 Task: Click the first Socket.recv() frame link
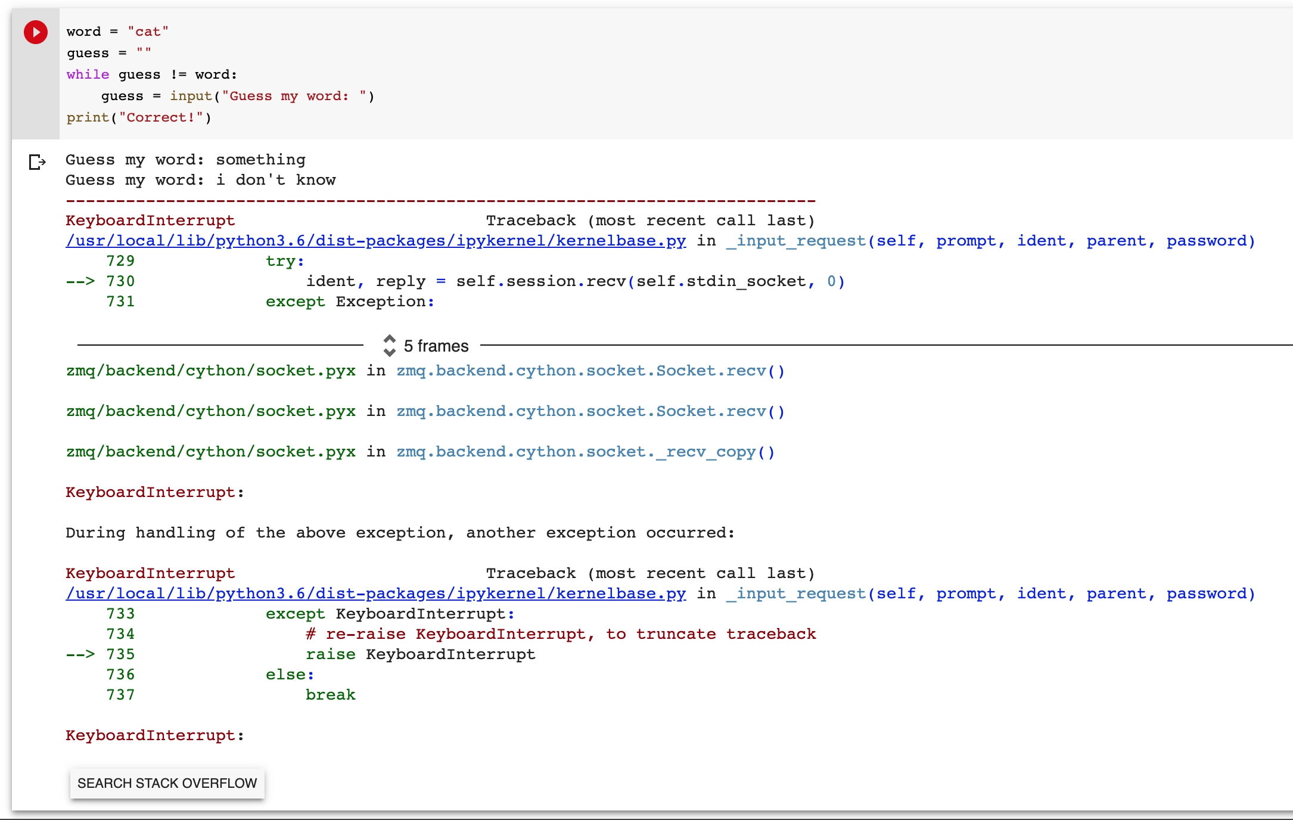589,371
